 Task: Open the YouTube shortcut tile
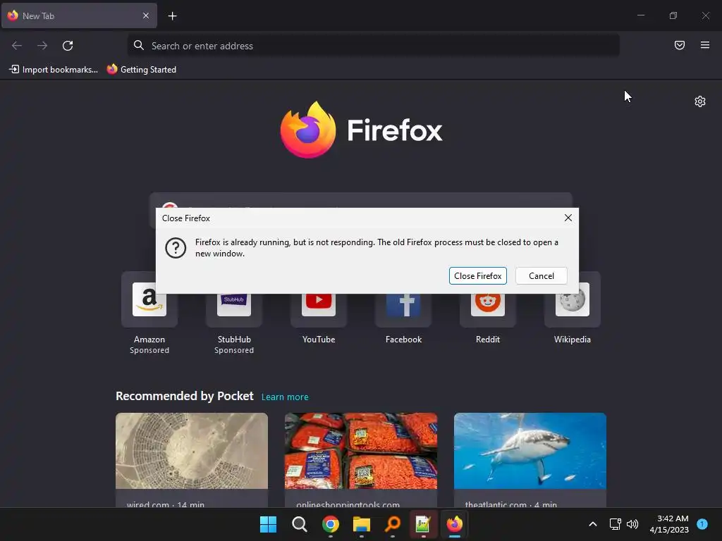(x=319, y=309)
